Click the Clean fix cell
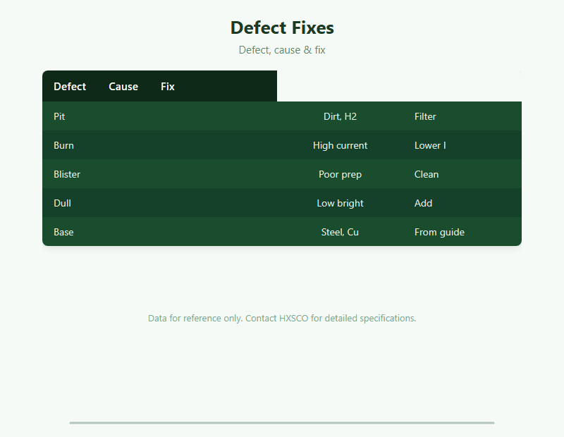The height and width of the screenshot is (437, 564). click(462, 174)
